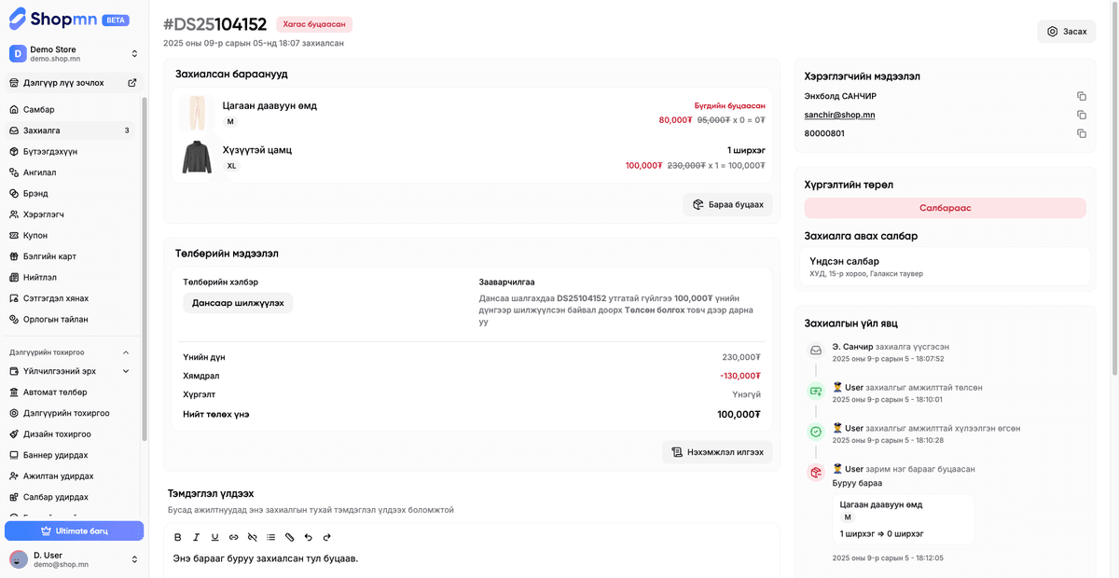
Task: Click the Бараа буцаах return button
Action: tap(728, 204)
